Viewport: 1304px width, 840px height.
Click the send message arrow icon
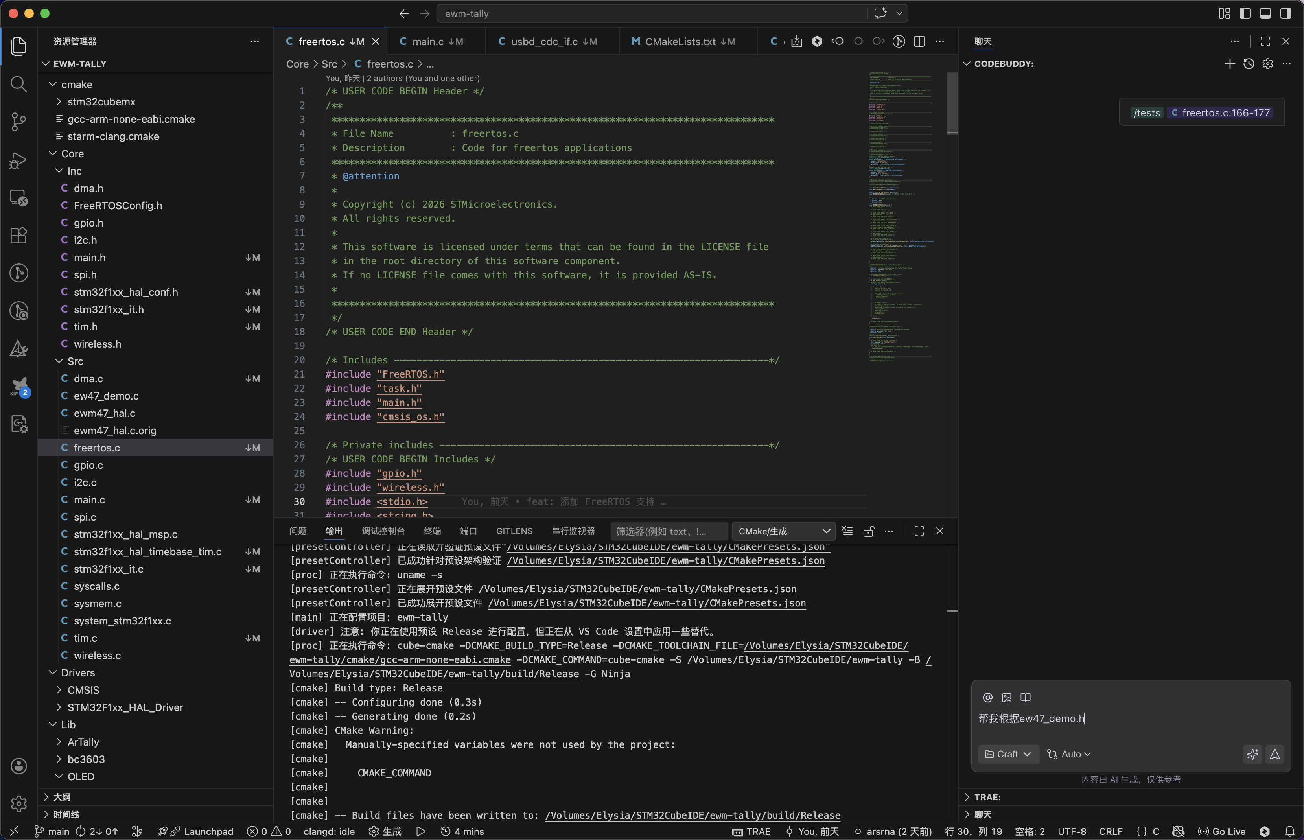click(1275, 754)
